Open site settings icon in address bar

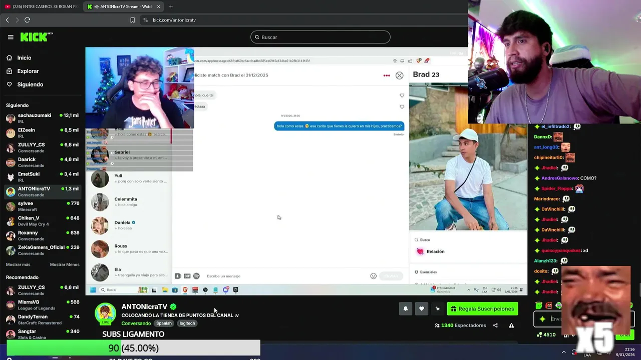click(x=145, y=20)
